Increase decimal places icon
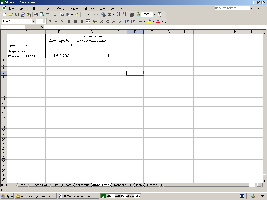 pos(113,21)
